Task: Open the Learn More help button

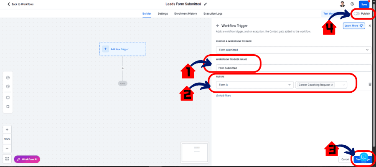Action: tap(354, 25)
